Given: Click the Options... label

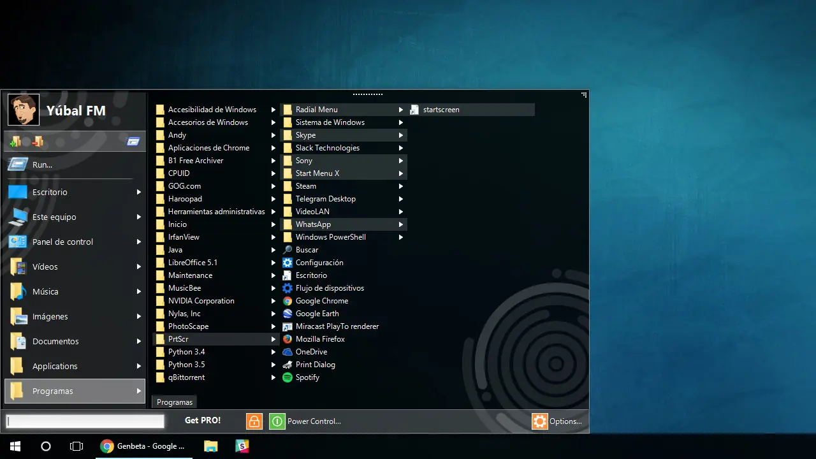Looking at the screenshot, I should click(566, 421).
